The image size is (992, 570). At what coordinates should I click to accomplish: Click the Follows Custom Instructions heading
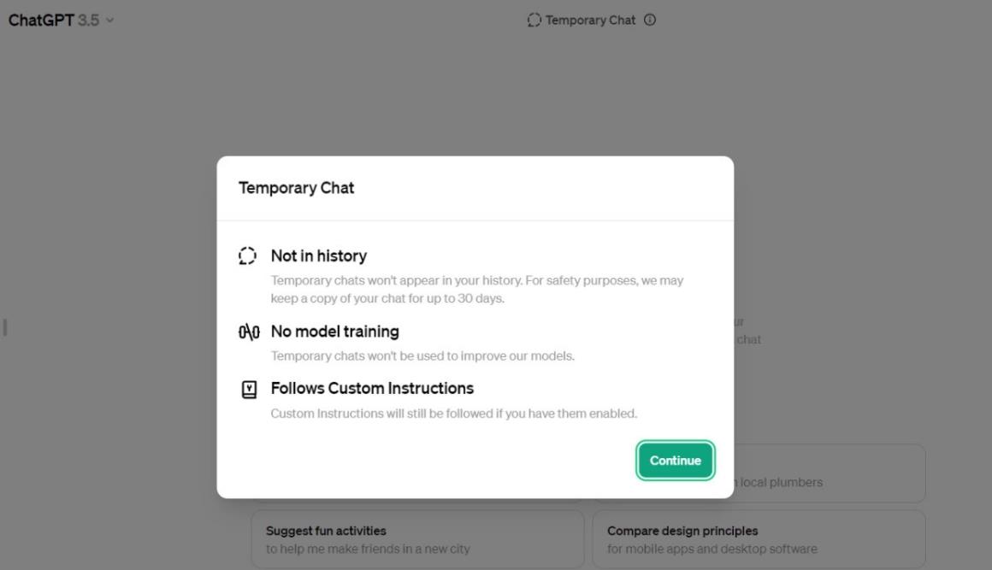click(372, 389)
